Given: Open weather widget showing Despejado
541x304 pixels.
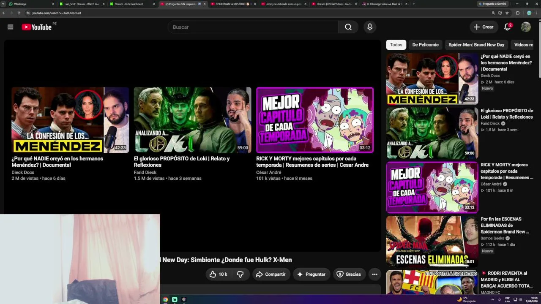Looking at the screenshot, I should tap(467, 299).
